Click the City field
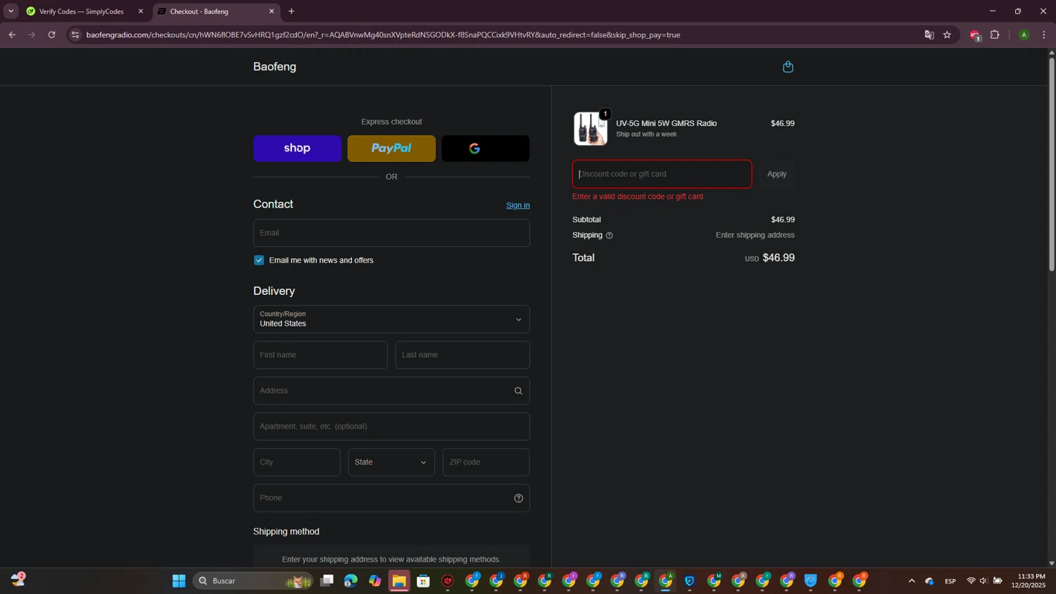 tap(296, 462)
